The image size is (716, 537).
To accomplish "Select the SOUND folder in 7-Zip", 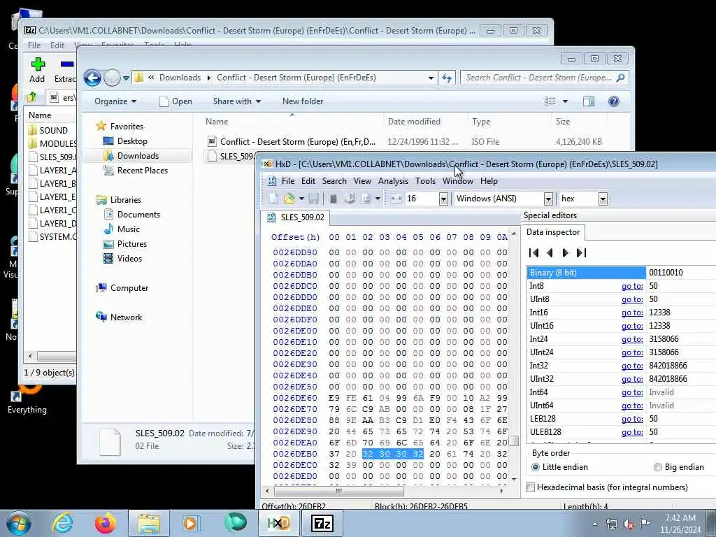I will (x=53, y=131).
